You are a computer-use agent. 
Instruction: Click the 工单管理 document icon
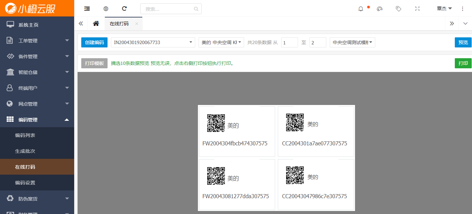click(x=10, y=40)
